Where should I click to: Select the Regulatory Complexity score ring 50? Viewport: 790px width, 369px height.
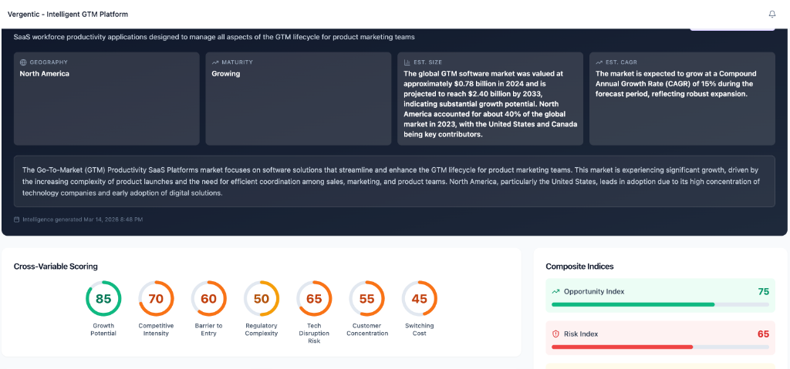pos(262,299)
